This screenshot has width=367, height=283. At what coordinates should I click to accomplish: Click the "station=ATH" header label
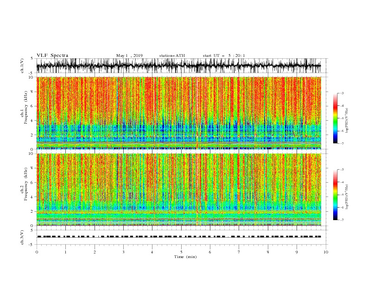click(172, 55)
